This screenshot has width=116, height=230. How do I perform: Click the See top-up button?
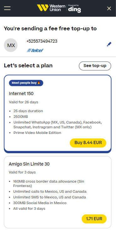point(95,66)
